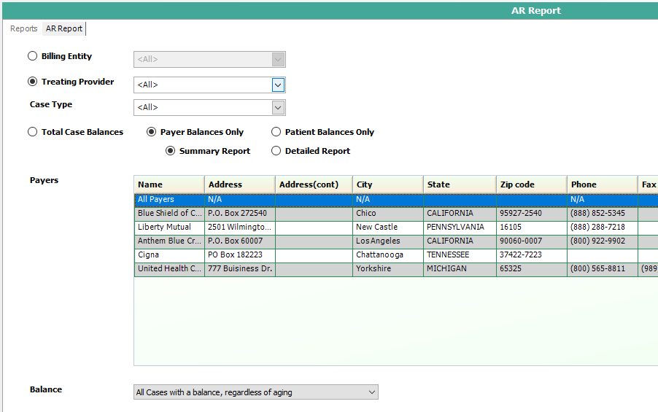Image resolution: width=658 pixels, height=412 pixels.
Task: Sort payers by Address column header
Action: coord(239,184)
